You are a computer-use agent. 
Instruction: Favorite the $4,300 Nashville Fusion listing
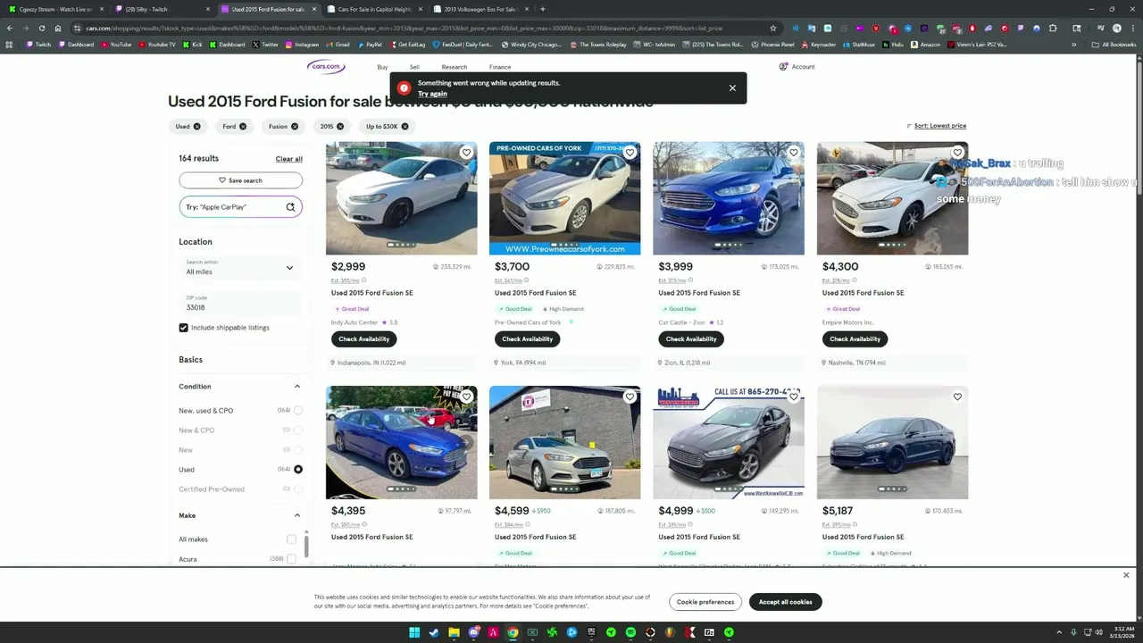pos(957,153)
